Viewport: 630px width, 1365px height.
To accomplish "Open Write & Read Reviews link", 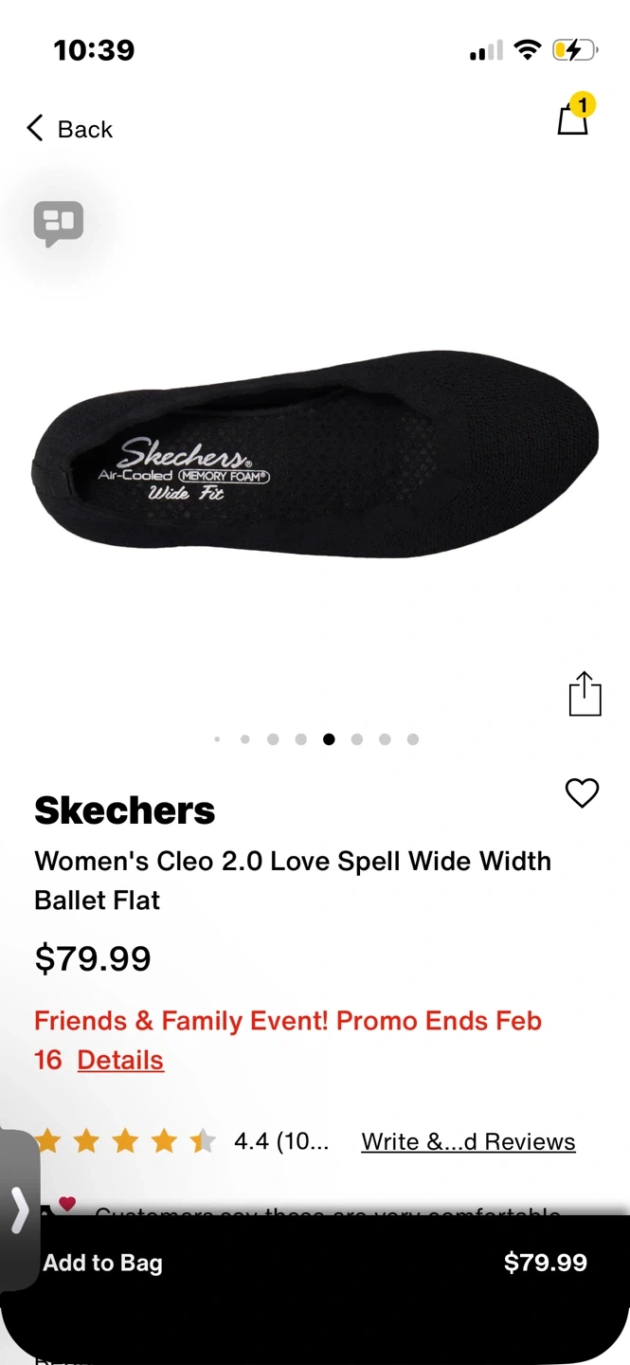I will pyautogui.click(x=468, y=1141).
